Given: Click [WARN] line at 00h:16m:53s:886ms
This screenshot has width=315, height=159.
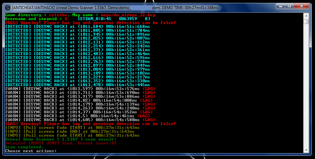Looking at the screenshot, I should pyautogui.click(x=80, y=97).
